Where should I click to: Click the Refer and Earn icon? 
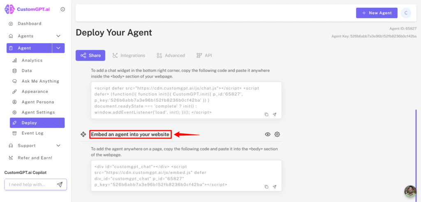point(11,158)
